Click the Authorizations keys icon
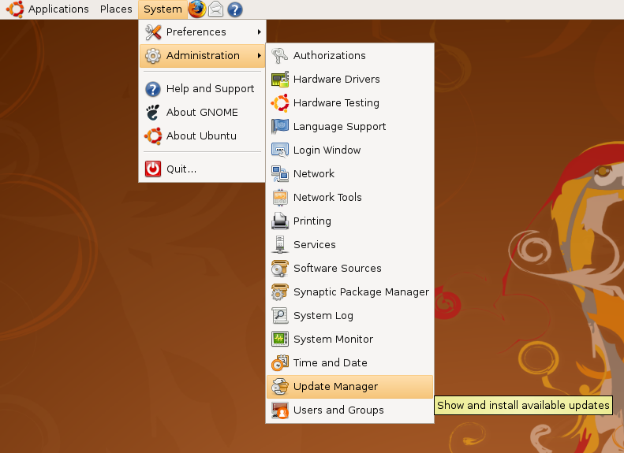Screen dimensions: 624x453 280,56
